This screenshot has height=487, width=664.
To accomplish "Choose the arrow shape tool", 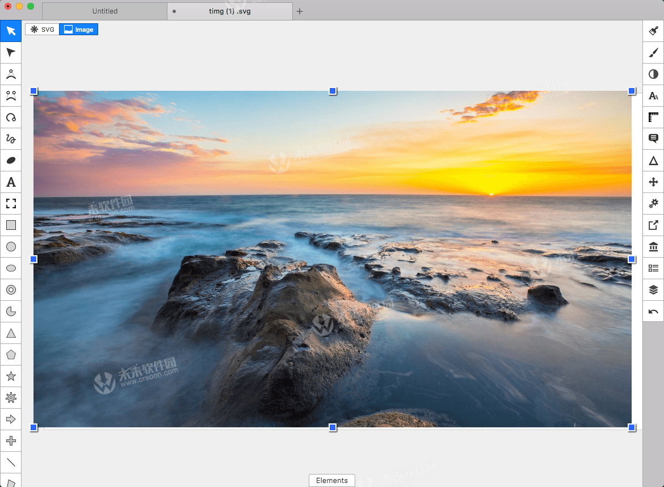I will pyautogui.click(x=11, y=419).
